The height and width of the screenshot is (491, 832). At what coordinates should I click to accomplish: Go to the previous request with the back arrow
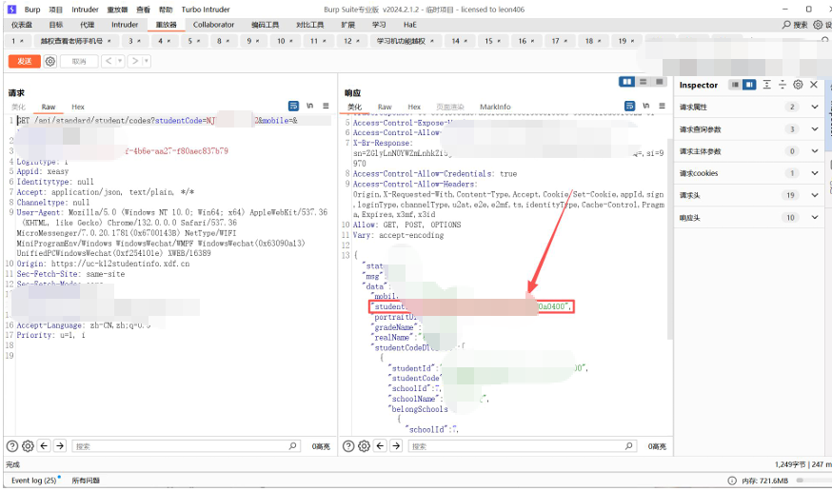[109, 62]
